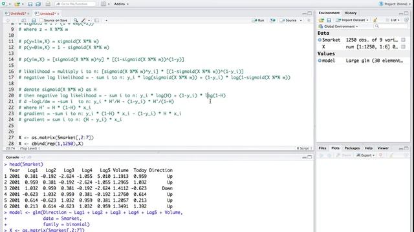Screen dimensions: 414x232
Task: Open the Help tab
Action: pyautogui.click(x=369, y=148)
